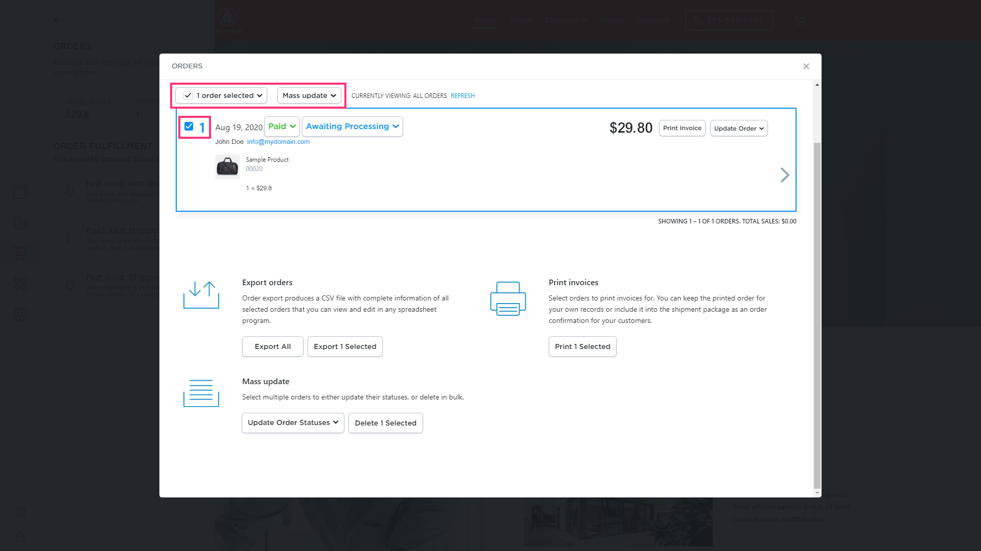Click the Export 1 Selected button
981x551 pixels.
345,346
